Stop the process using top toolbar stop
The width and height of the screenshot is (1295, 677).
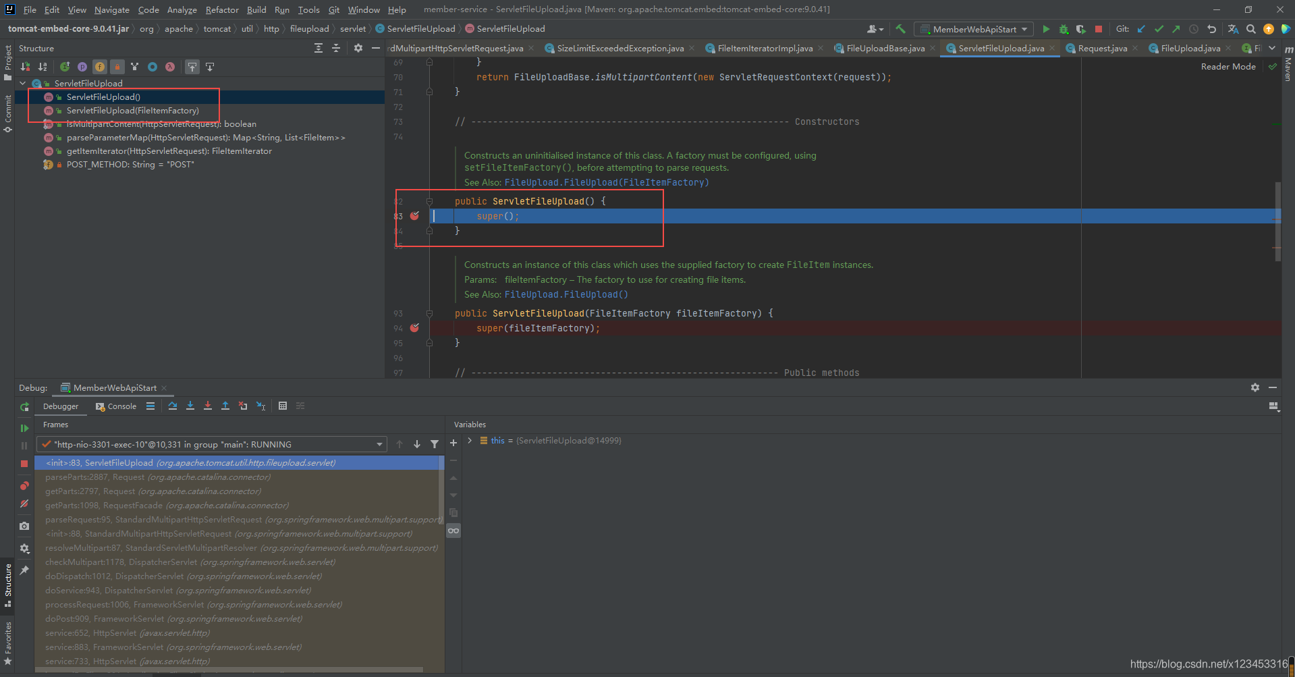coord(1099,29)
